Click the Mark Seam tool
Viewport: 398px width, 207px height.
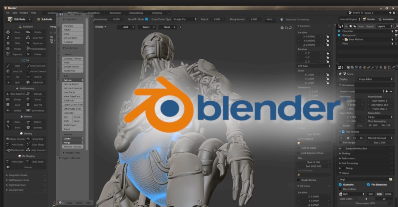pyautogui.click(x=16, y=162)
